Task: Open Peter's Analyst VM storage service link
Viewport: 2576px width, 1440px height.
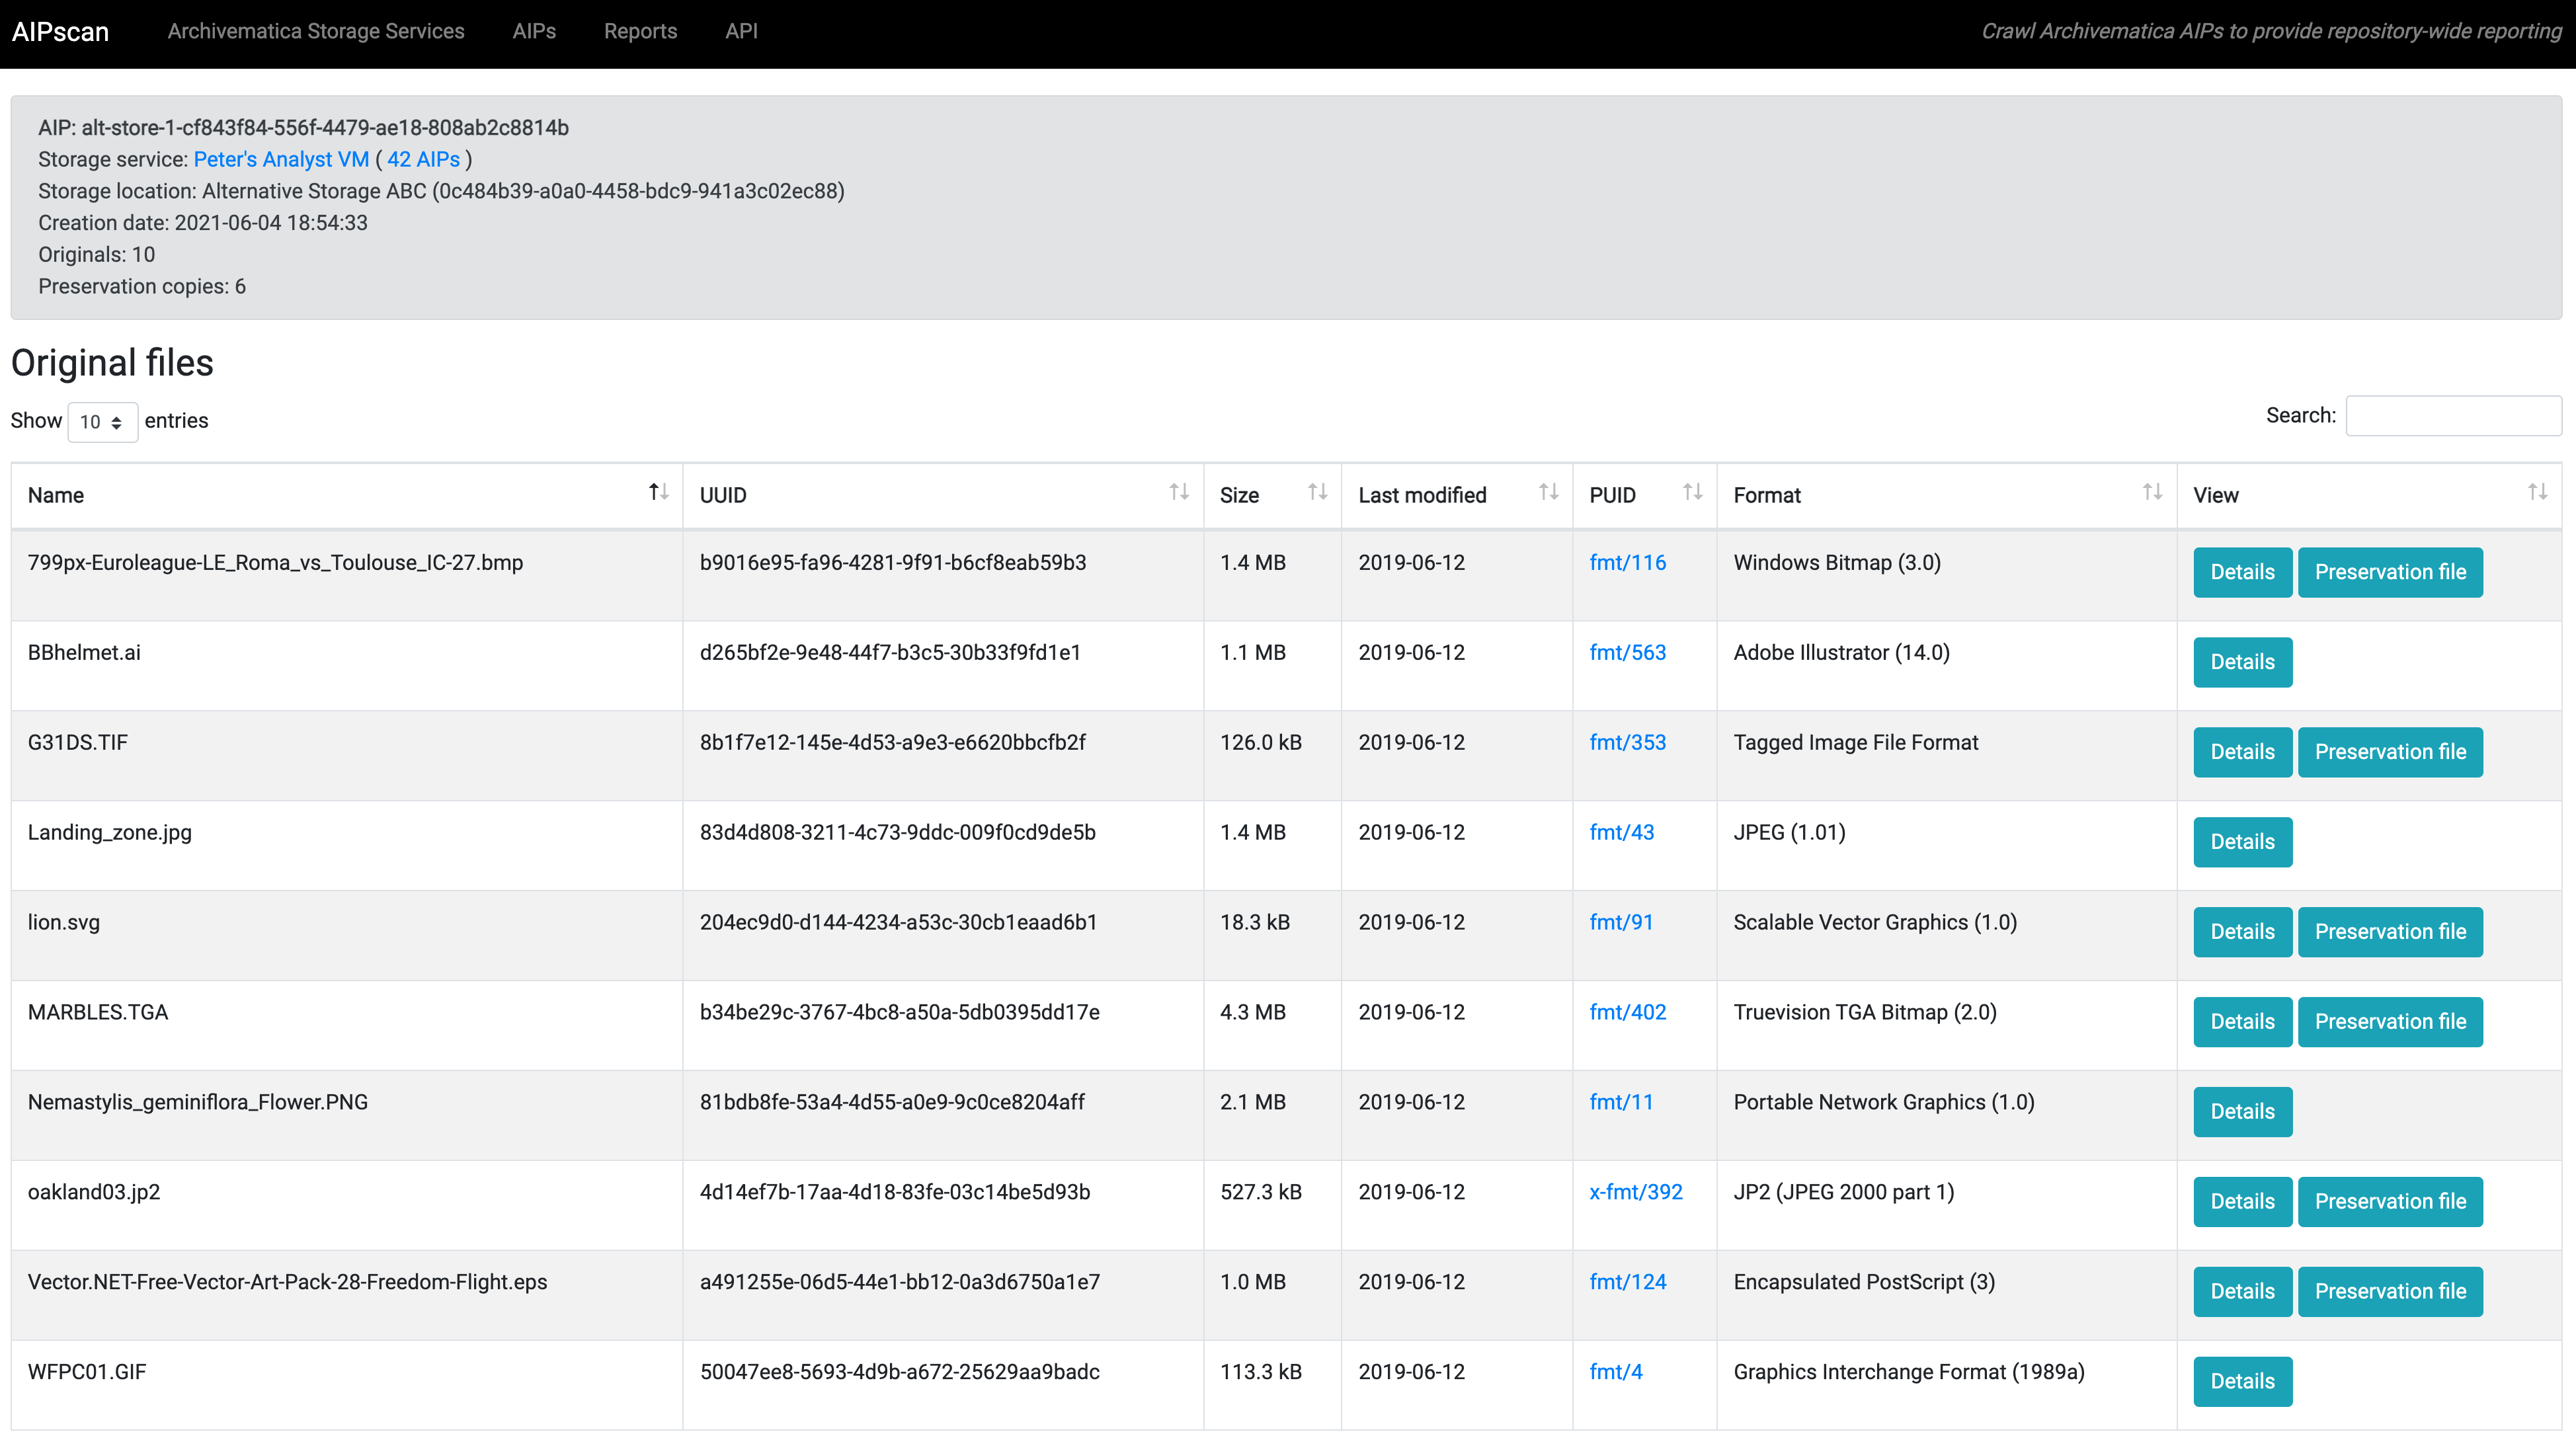Action: 281,159
